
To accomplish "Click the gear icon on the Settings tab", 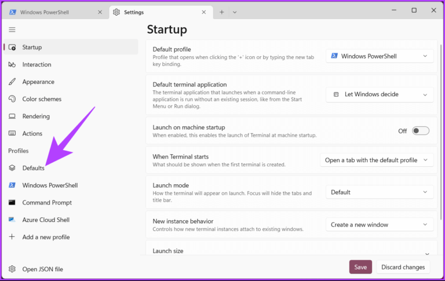I will coord(116,12).
